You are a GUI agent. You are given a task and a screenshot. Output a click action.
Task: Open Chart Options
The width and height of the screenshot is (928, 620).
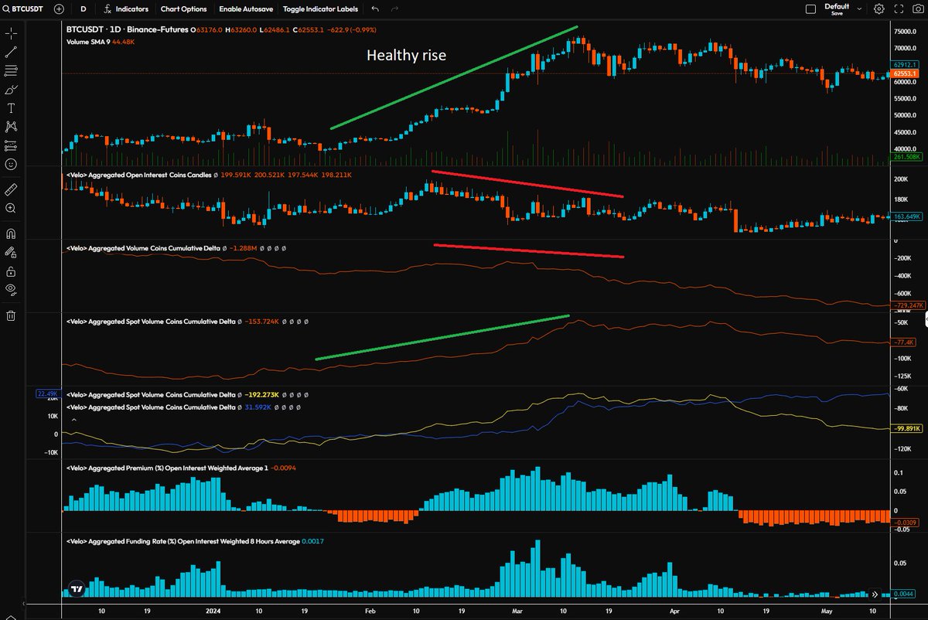point(184,9)
